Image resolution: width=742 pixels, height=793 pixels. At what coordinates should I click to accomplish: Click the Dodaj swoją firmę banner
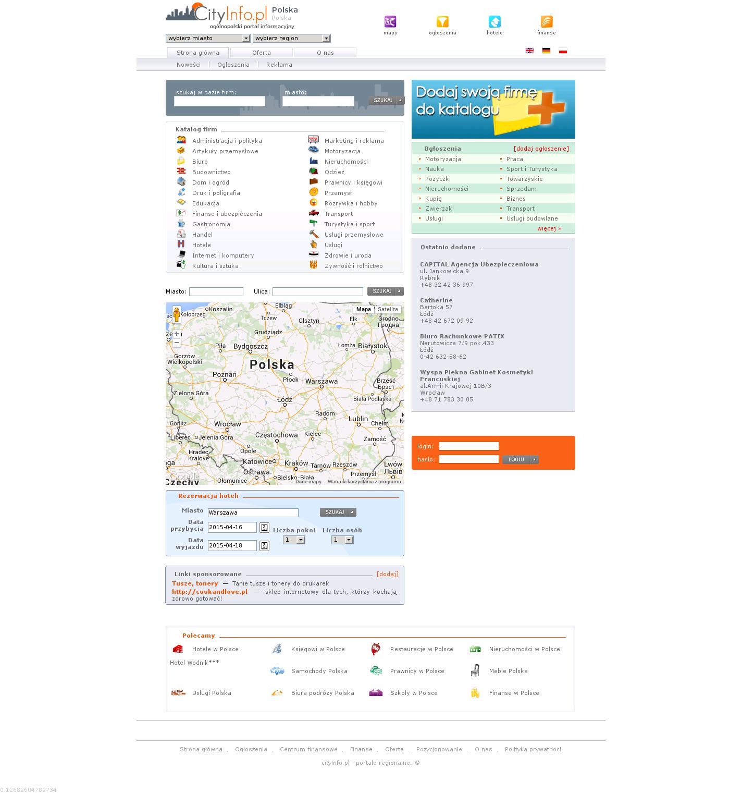point(493,109)
